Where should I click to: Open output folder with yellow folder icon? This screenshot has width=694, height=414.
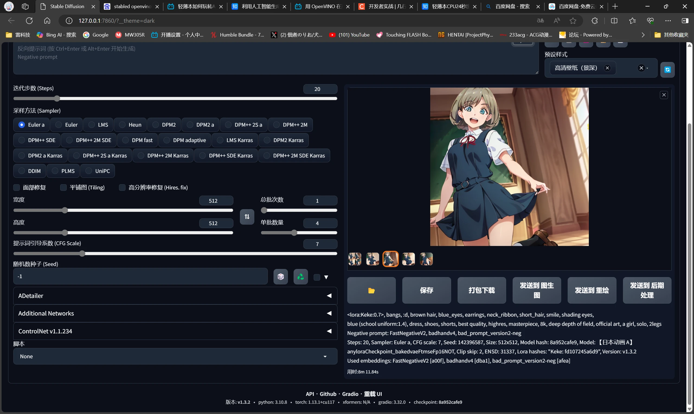click(371, 290)
